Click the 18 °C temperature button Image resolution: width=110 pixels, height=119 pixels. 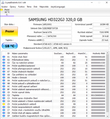(x=10, y=46)
